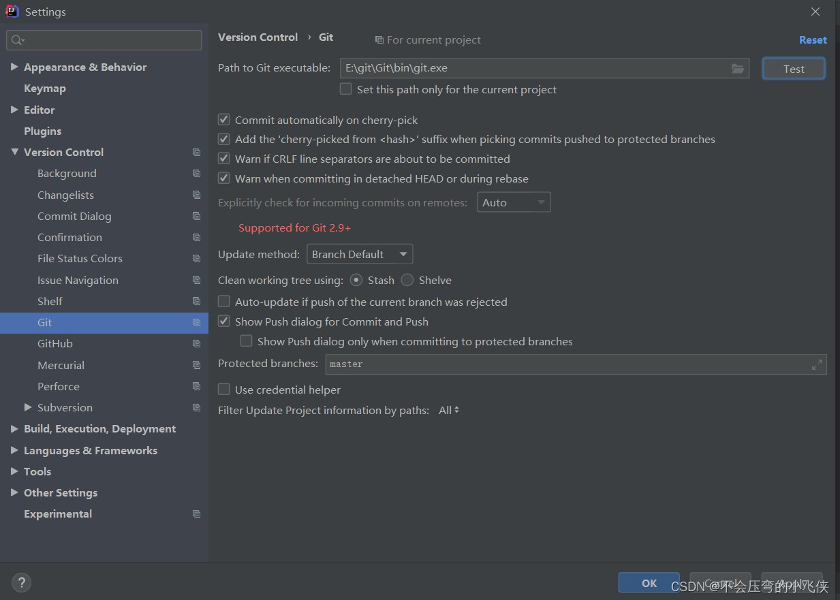The width and height of the screenshot is (840, 600).
Task: Click project-level icon next to Background
Action: [196, 174]
